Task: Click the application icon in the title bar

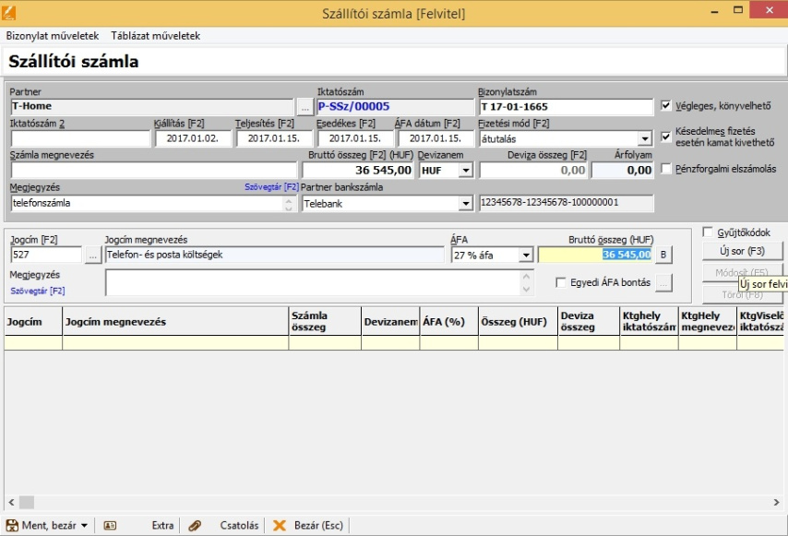Action: 9,13
